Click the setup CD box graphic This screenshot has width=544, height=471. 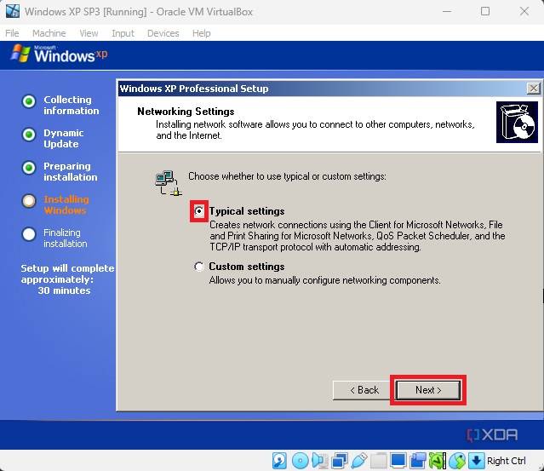[x=517, y=122]
